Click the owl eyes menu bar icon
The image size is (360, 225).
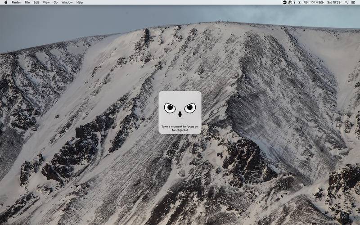coord(284,2)
